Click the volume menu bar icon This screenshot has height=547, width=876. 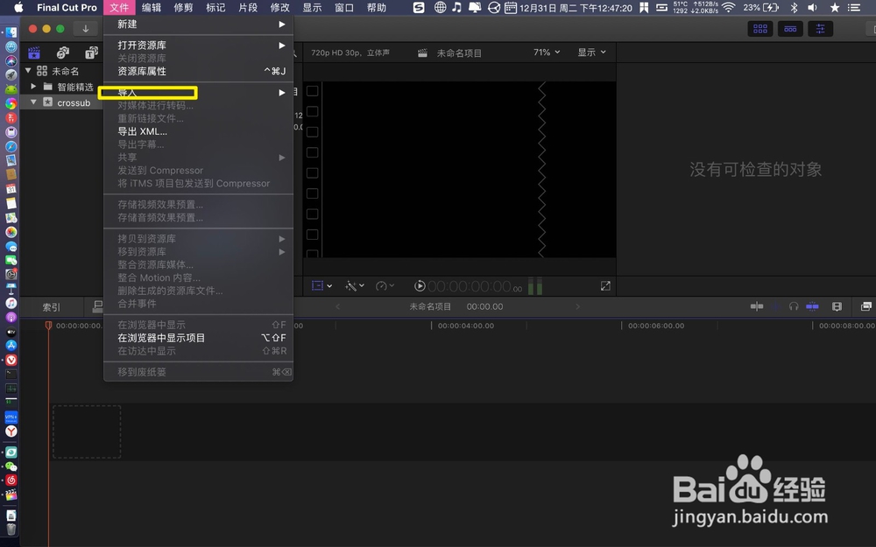(x=813, y=7)
